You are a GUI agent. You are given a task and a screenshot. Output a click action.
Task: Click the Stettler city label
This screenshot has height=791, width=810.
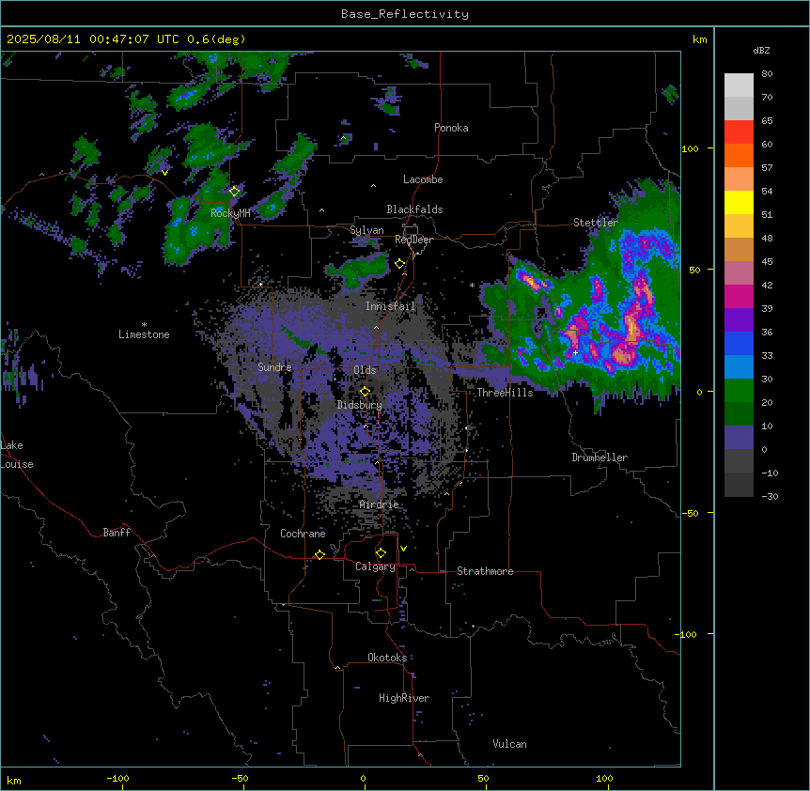tap(596, 223)
